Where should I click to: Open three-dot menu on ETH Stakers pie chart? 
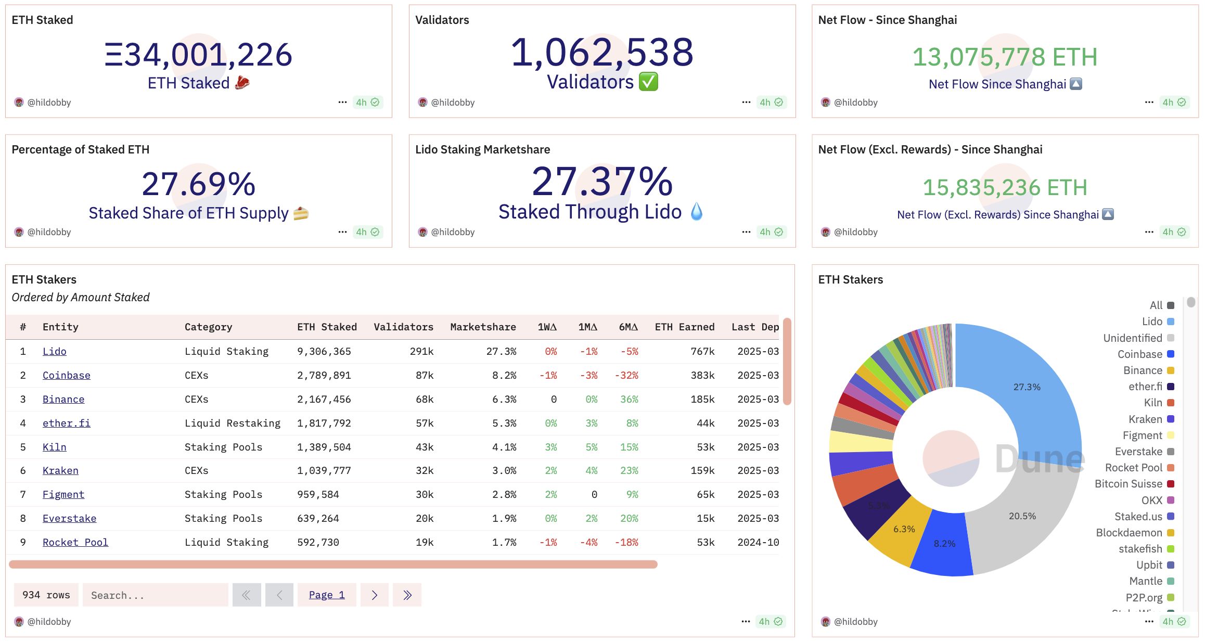click(x=1149, y=622)
